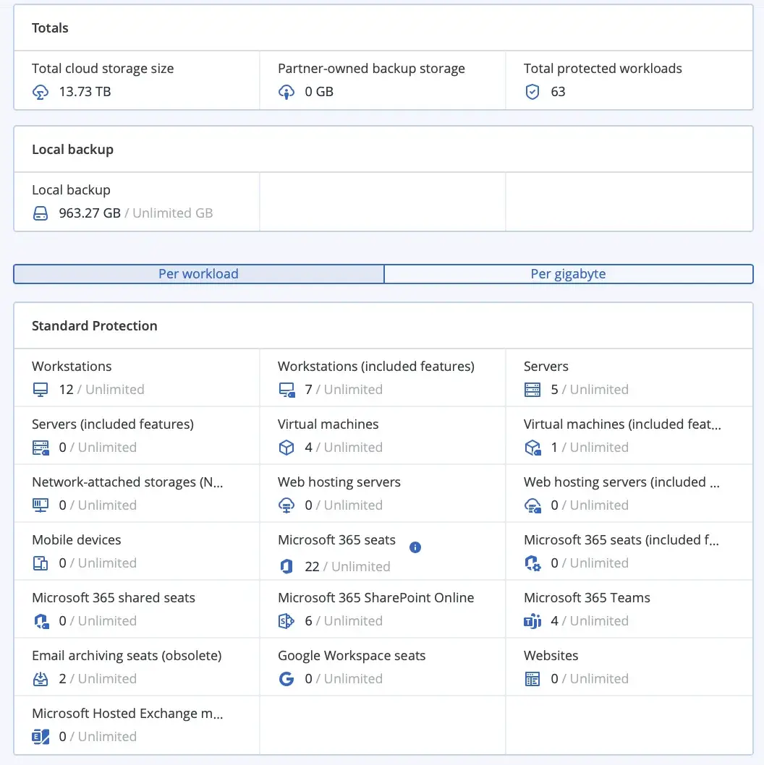Click the Standard Protection section header
The width and height of the screenshot is (764, 765).
pos(94,325)
